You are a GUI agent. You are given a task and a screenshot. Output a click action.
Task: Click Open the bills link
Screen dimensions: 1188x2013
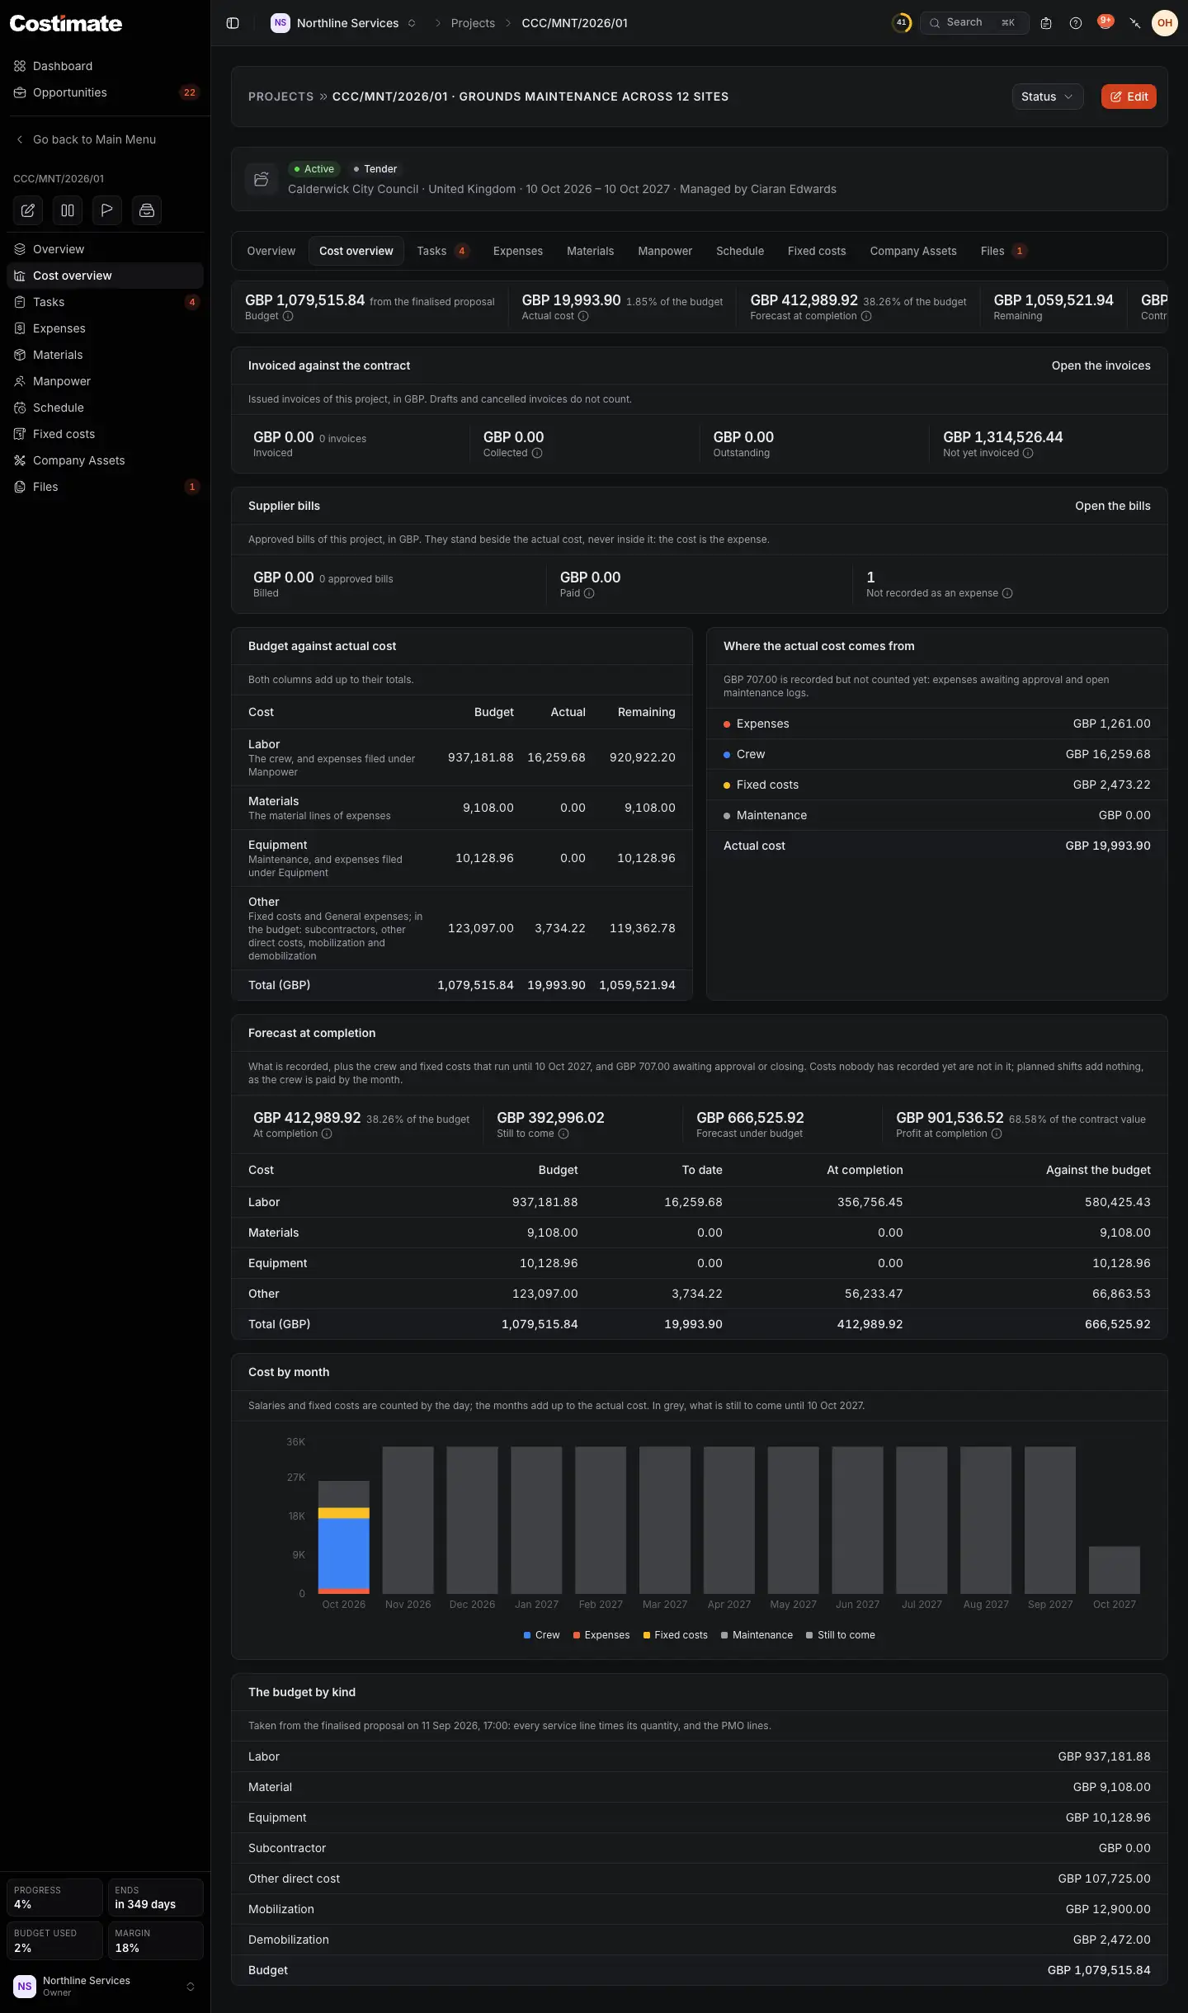(1113, 506)
